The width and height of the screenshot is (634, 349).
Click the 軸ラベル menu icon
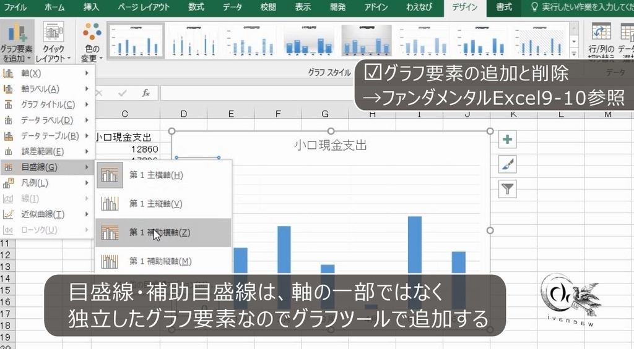pyautogui.click(x=9, y=89)
